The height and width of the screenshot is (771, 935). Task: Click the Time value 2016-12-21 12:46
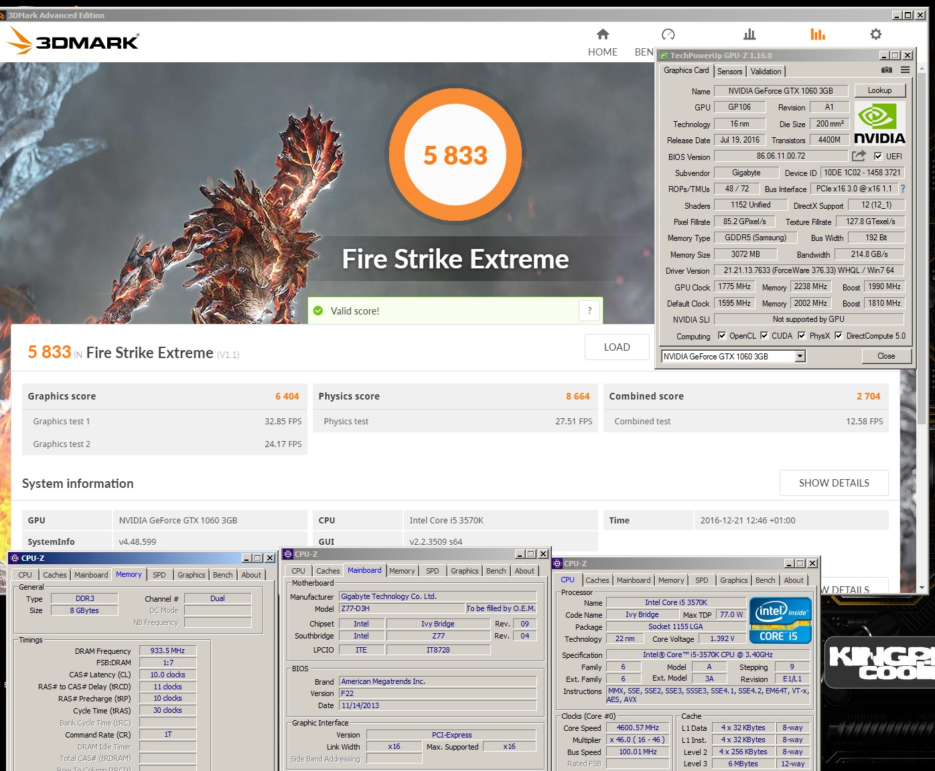tap(747, 520)
